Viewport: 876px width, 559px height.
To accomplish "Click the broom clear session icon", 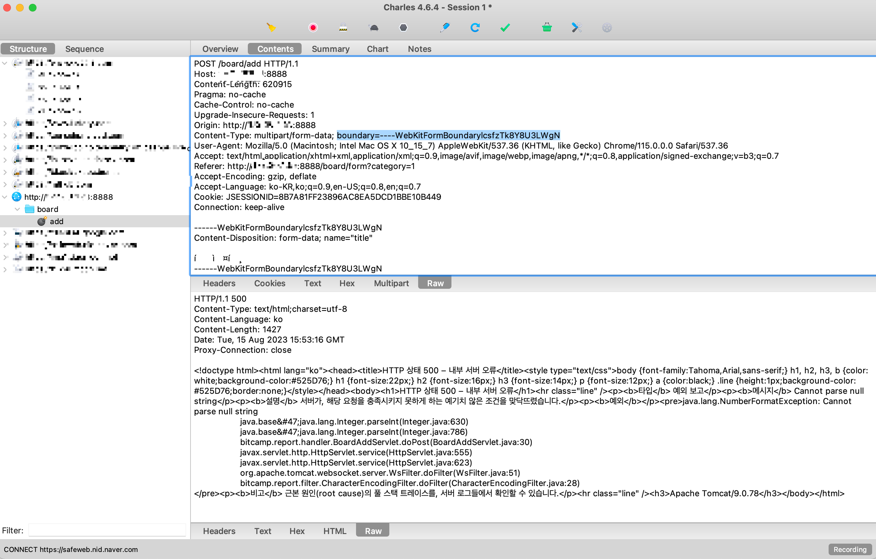I will 271,28.
